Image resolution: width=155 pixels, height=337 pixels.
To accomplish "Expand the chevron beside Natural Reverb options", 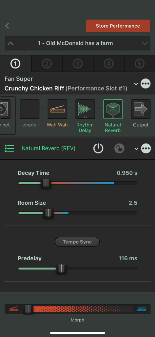I will click(136, 149).
